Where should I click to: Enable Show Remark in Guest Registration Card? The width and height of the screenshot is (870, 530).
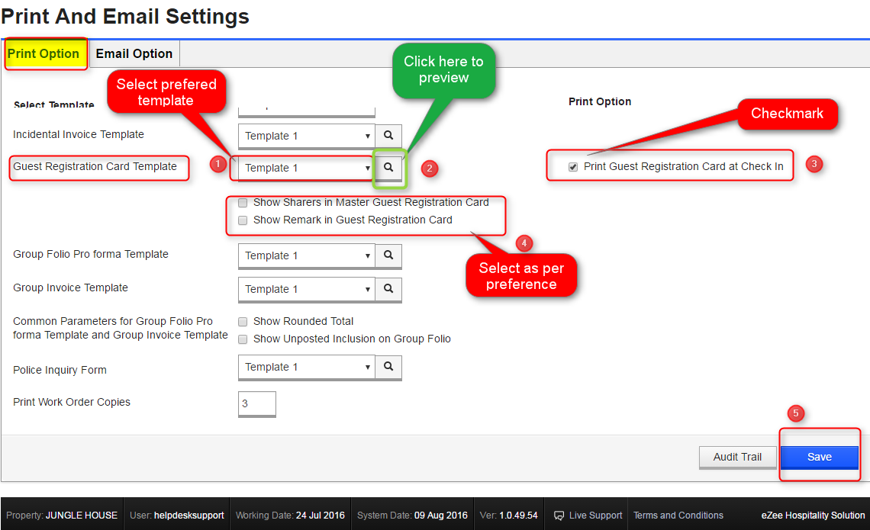point(242,220)
